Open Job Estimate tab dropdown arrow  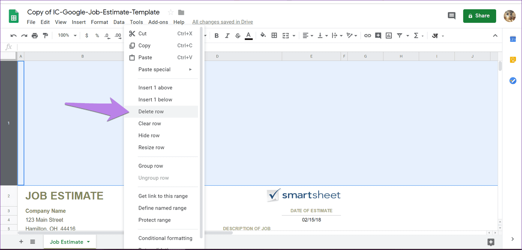coord(88,242)
